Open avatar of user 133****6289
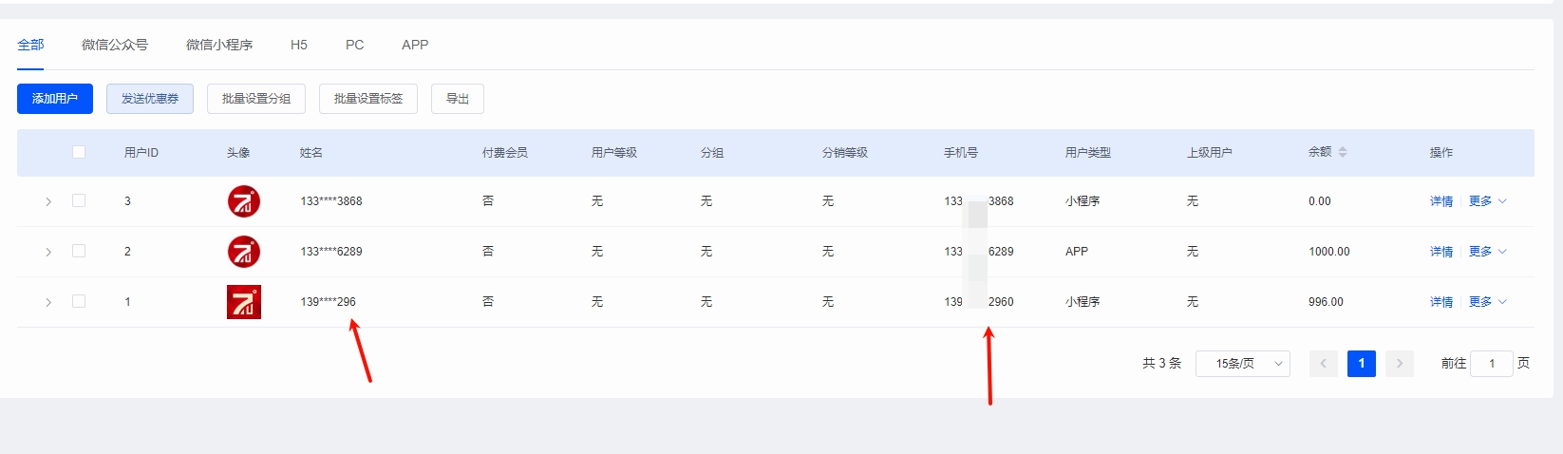Screen dimensions: 1563x454 click(x=244, y=252)
